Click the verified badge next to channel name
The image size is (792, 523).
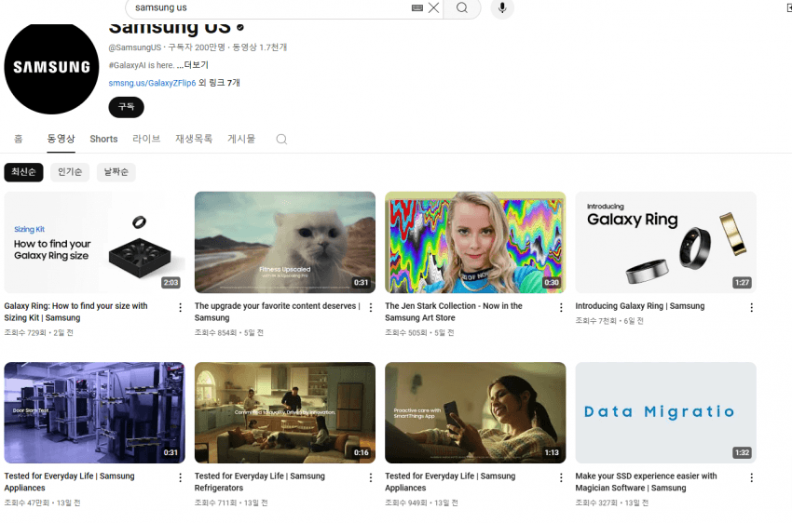(x=240, y=27)
